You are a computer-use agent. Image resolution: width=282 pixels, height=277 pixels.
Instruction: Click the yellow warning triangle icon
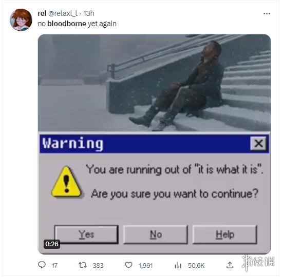pos(66,182)
